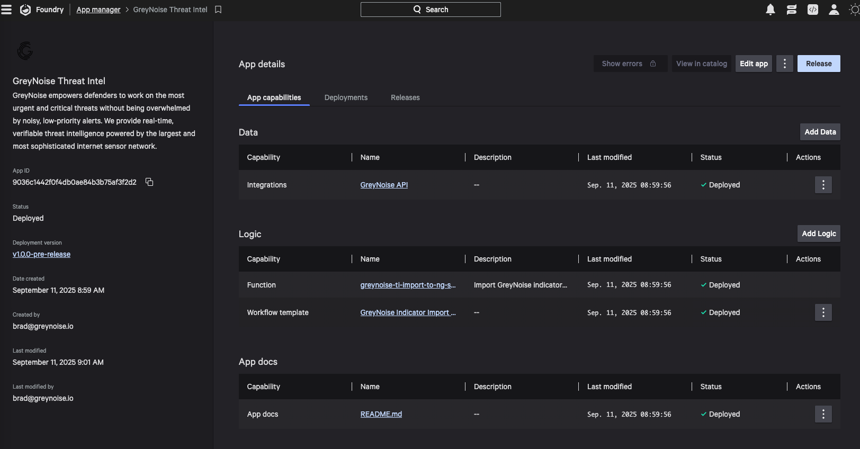Open the user profile menu

834,10
